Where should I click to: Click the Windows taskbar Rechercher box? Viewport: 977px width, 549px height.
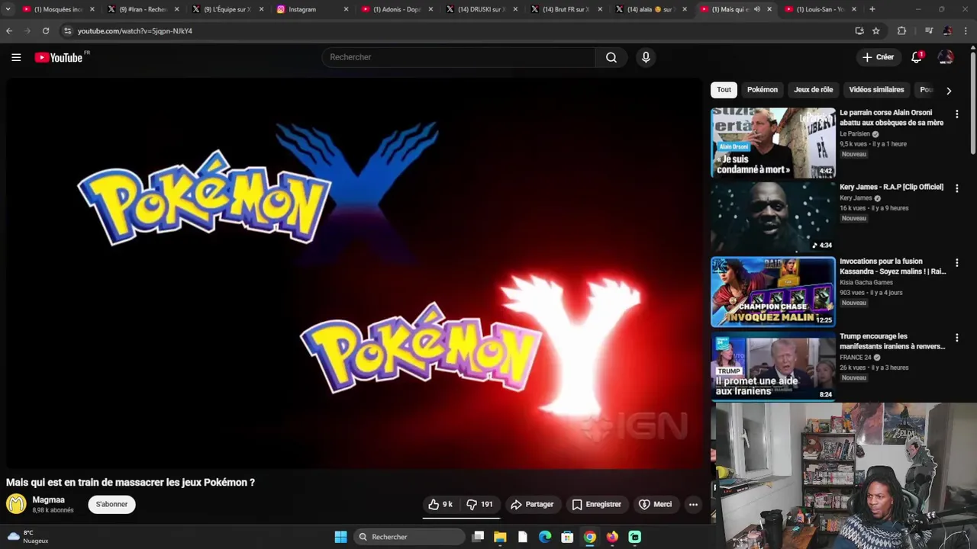(x=411, y=537)
